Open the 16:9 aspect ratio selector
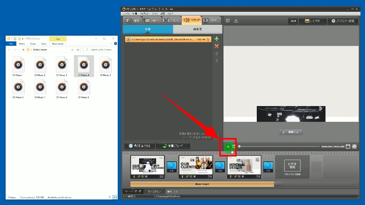365x205 pixels. 293,21
